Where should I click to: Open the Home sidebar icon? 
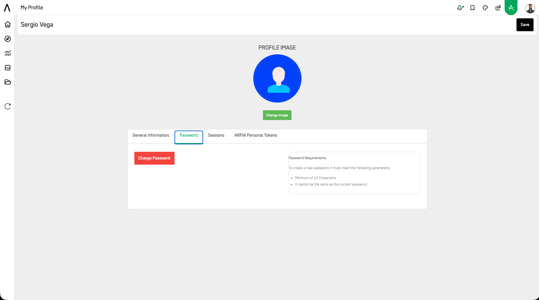(x=8, y=24)
